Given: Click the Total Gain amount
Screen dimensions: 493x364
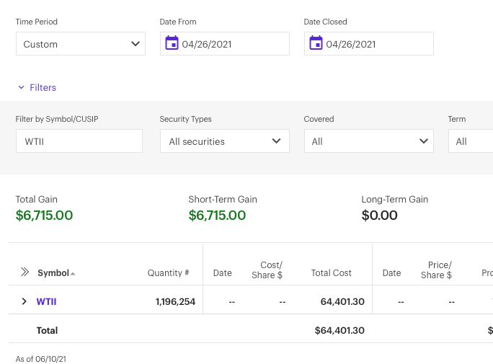Looking at the screenshot, I should click(44, 216).
